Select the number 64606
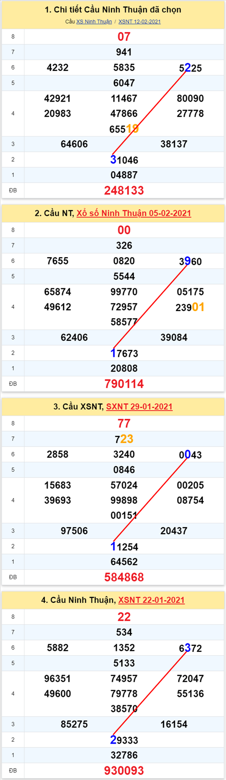226x780 pixels. (x=74, y=144)
